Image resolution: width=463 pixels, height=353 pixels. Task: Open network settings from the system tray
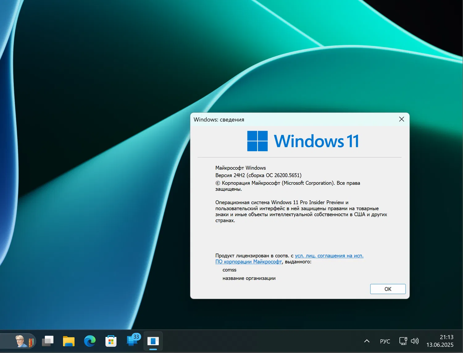click(403, 341)
